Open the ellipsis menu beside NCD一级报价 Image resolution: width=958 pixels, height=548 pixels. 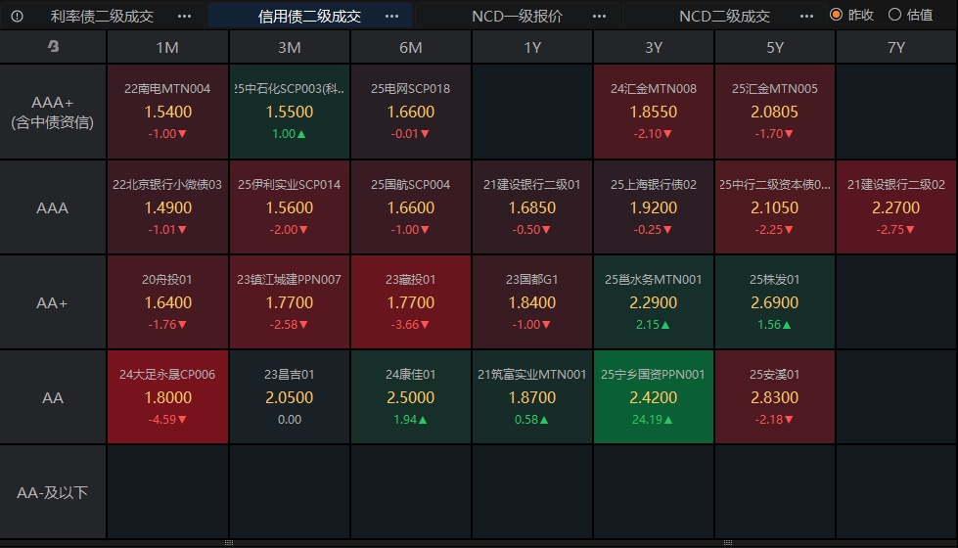[599, 16]
